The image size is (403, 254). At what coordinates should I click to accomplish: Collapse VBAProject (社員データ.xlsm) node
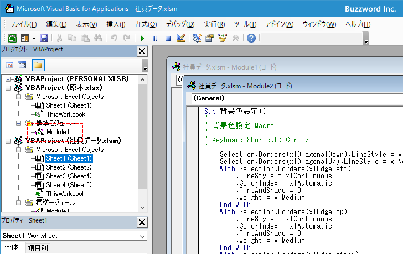pos(8,141)
